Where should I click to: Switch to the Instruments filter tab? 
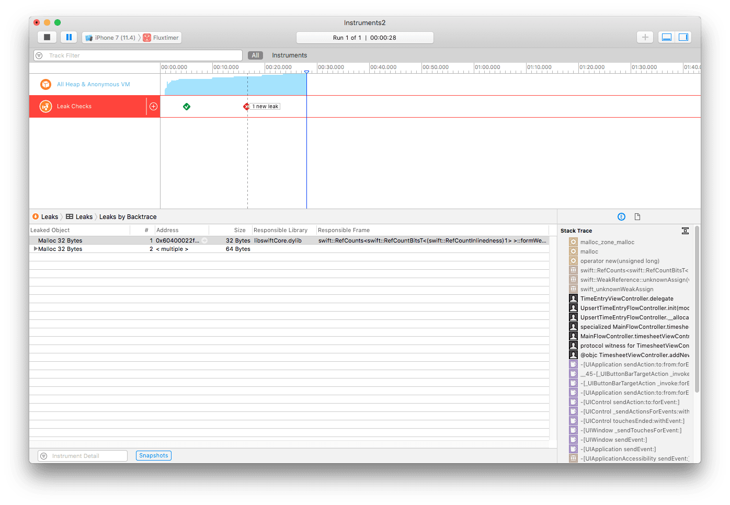(x=289, y=55)
